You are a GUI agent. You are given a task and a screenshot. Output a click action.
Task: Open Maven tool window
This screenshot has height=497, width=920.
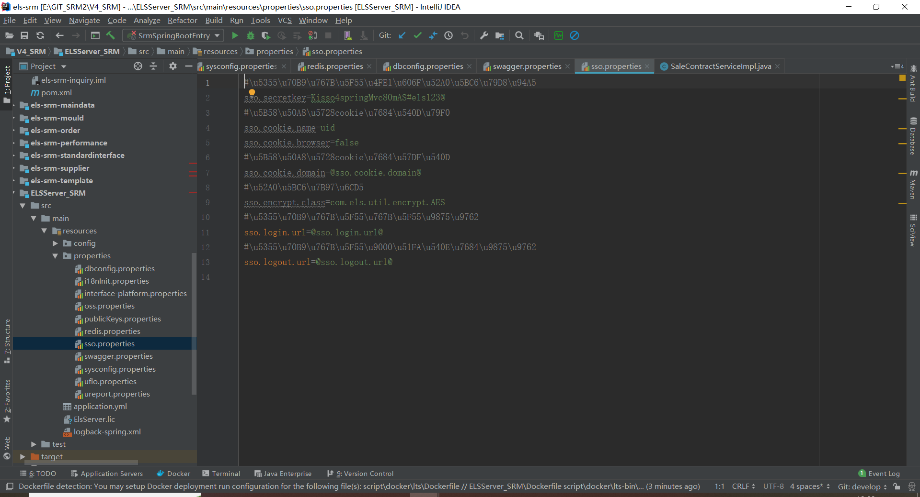click(913, 184)
